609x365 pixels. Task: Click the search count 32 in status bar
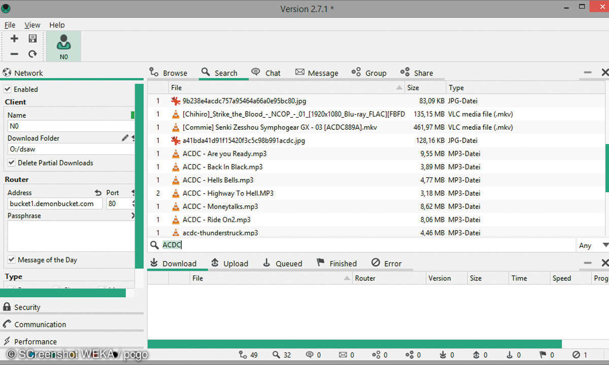coord(282,355)
